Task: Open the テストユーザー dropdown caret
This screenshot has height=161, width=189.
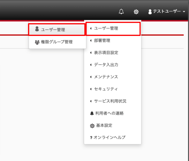Action: 184,12
